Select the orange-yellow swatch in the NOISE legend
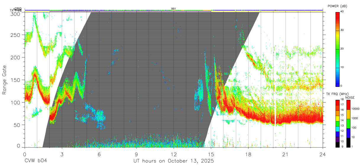The height and width of the screenshot is (167, 363). 348,114
